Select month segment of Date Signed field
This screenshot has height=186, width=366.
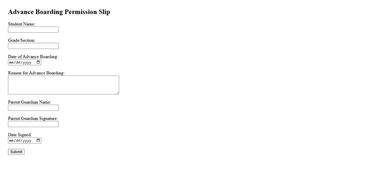(11, 141)
